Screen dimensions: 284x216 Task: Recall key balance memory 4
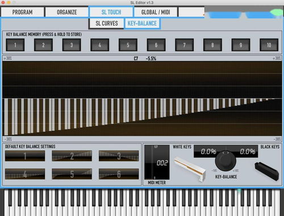tap(100, 45)
